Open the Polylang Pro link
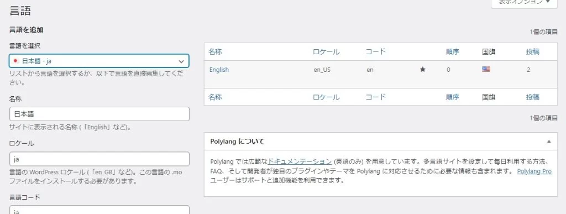This screenshot has width=566, height=214. pos(534,171)
